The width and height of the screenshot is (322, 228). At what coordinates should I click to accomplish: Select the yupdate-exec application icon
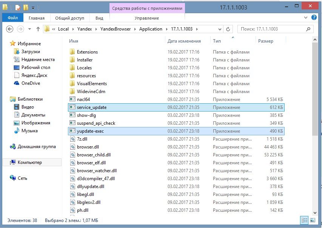(x=72, y=131)
